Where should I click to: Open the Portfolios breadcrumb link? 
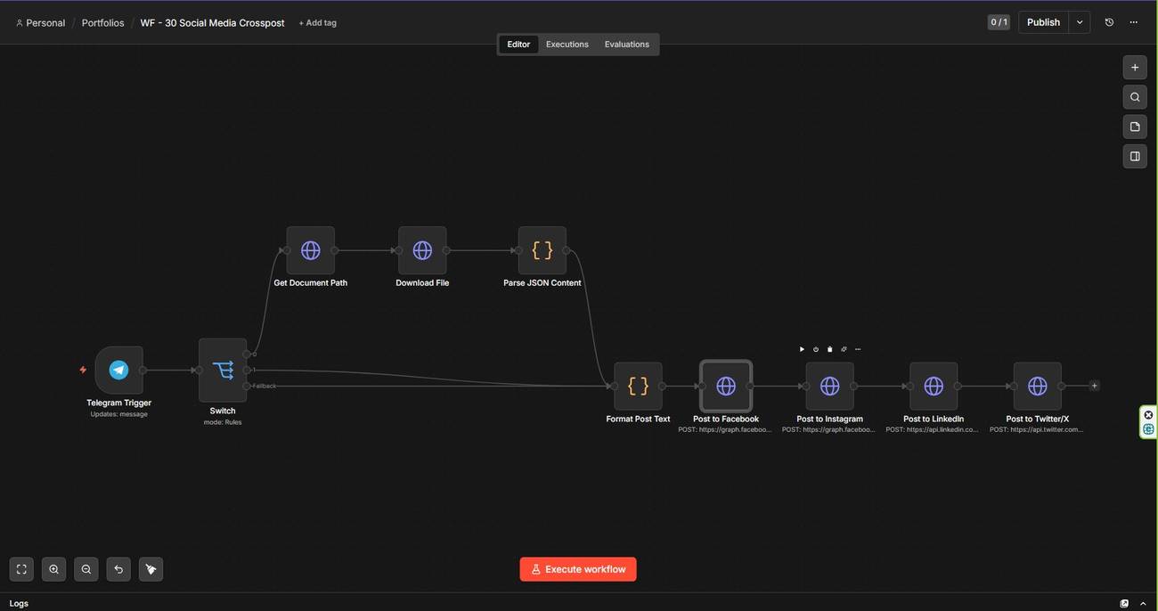click(x=102, y=23)
